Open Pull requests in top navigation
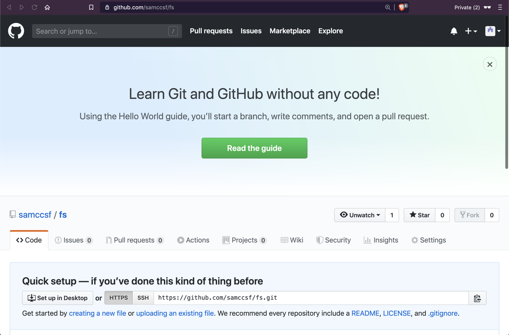Image resolution: width=509 pixels, height=335 pixels. pyautogui.click(x=211, y=31)
